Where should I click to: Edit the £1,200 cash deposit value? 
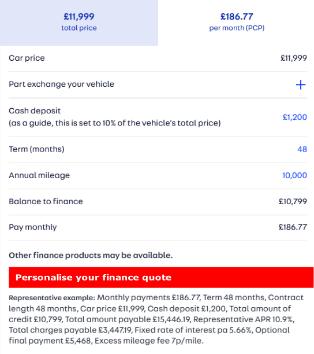[294, 117]
